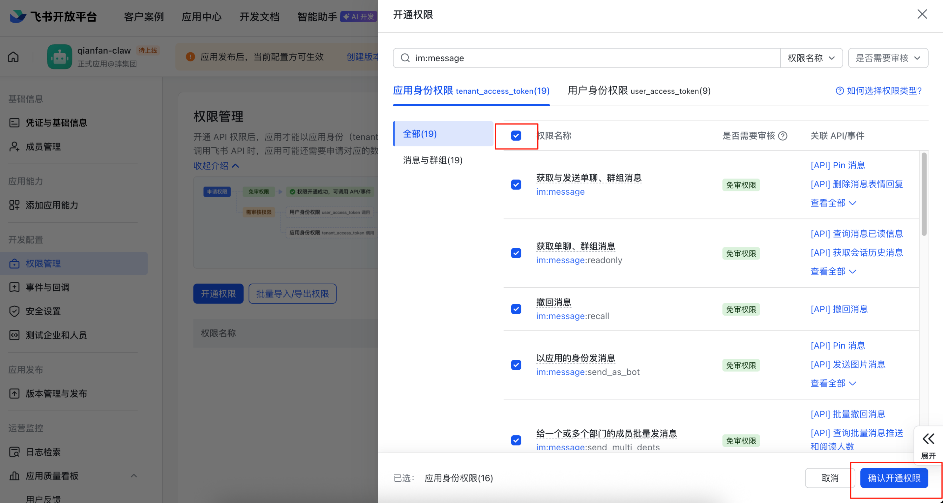Open 安全设置 in the sidebar

tap(43, 311)
